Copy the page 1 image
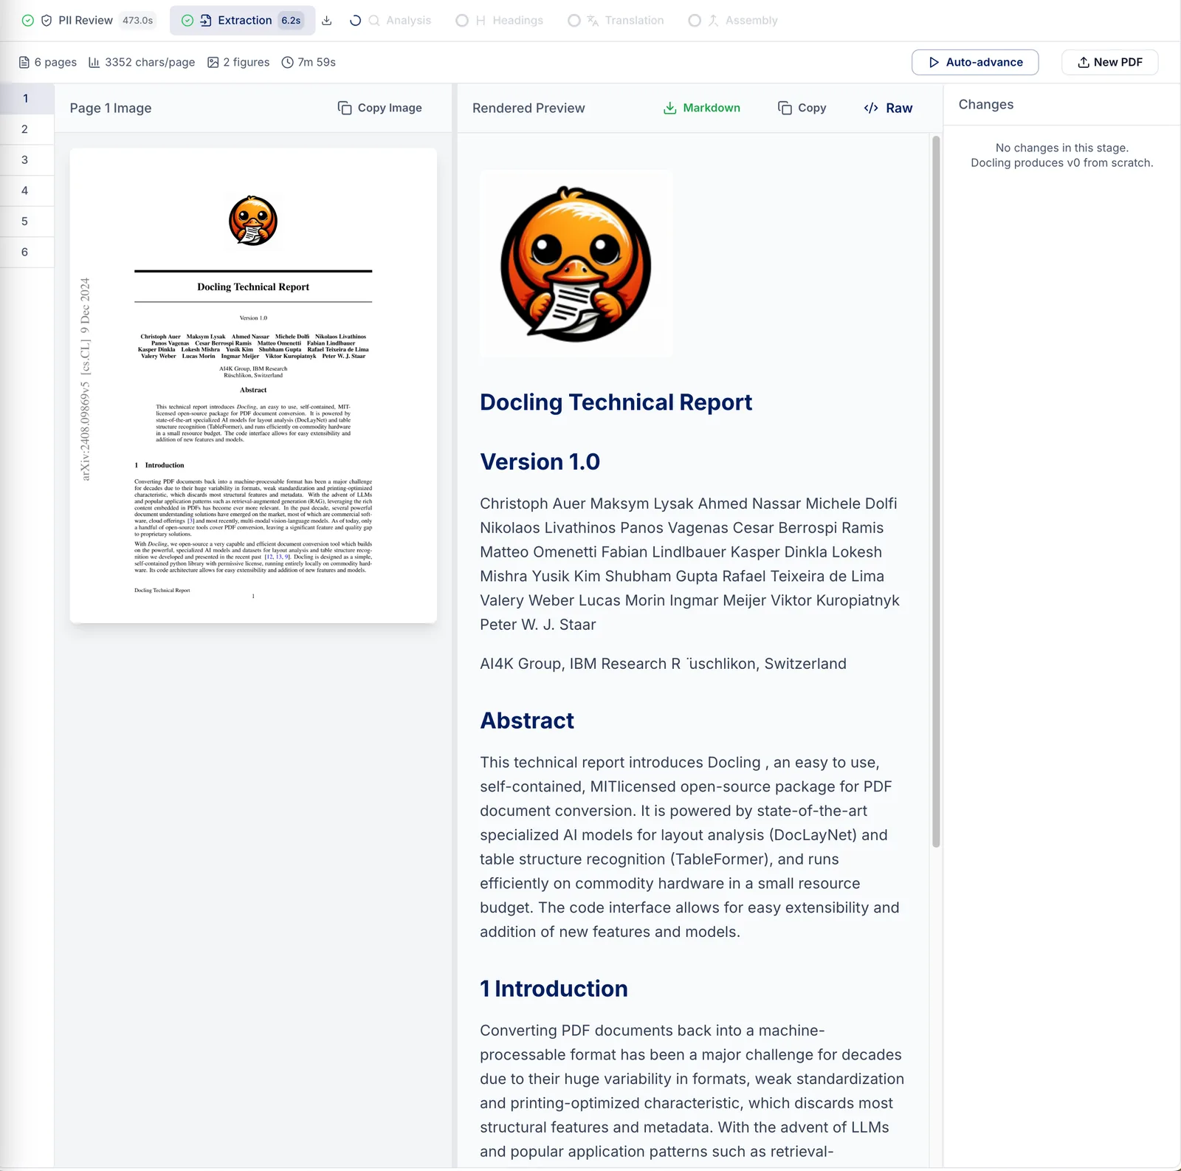 click(380, 108)
